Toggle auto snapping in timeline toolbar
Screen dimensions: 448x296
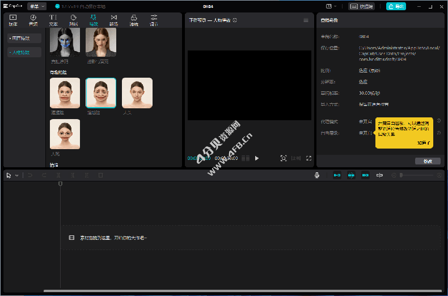point(351,175)
